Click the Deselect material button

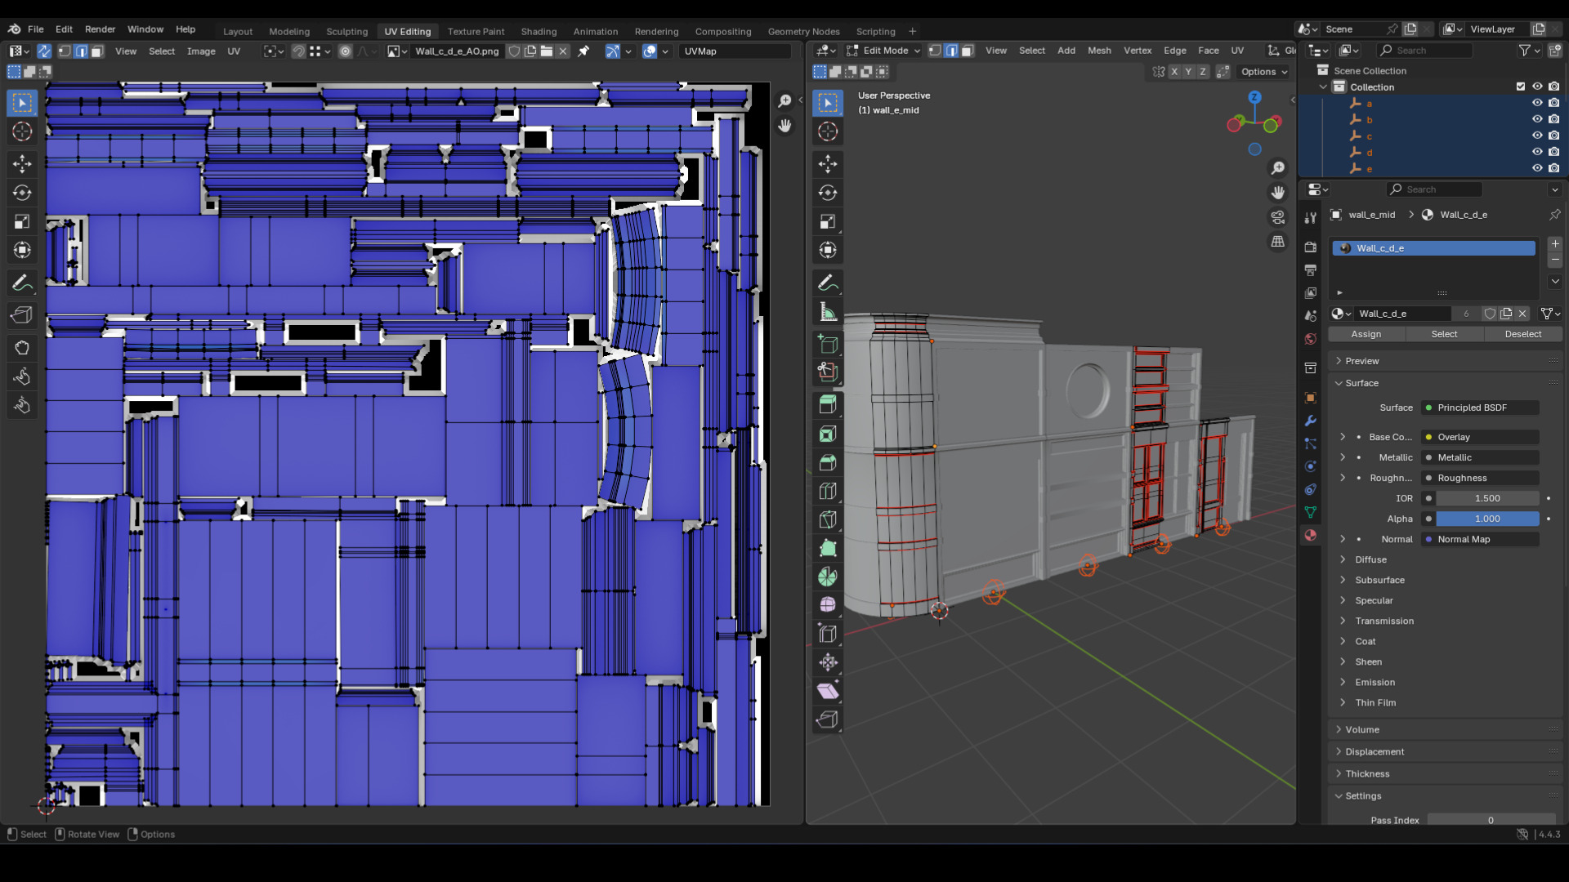point(1522,334)
